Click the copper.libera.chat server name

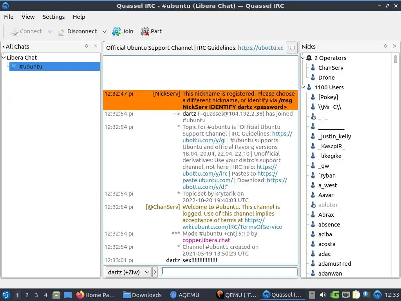click(x=206, y=240)
